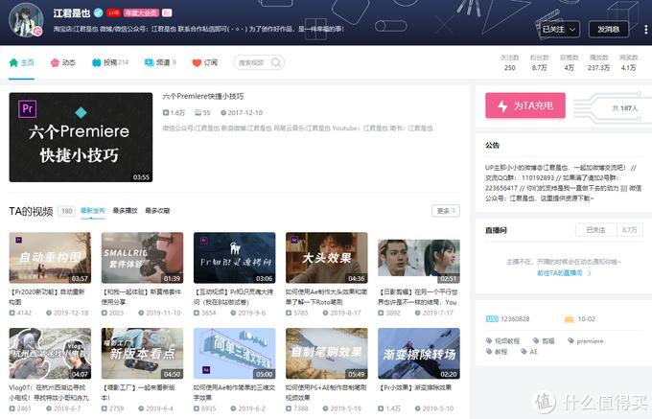Click the 粉丝数 8.7万 stat
The height and width of the screenshot is (419, 652).
(539, 62)
